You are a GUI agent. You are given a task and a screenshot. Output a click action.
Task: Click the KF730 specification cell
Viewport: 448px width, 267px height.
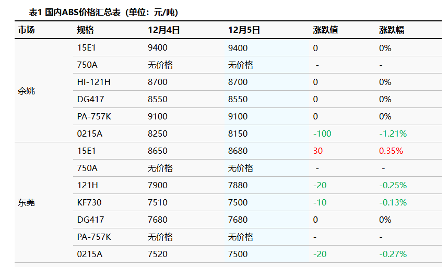point(88,202)
